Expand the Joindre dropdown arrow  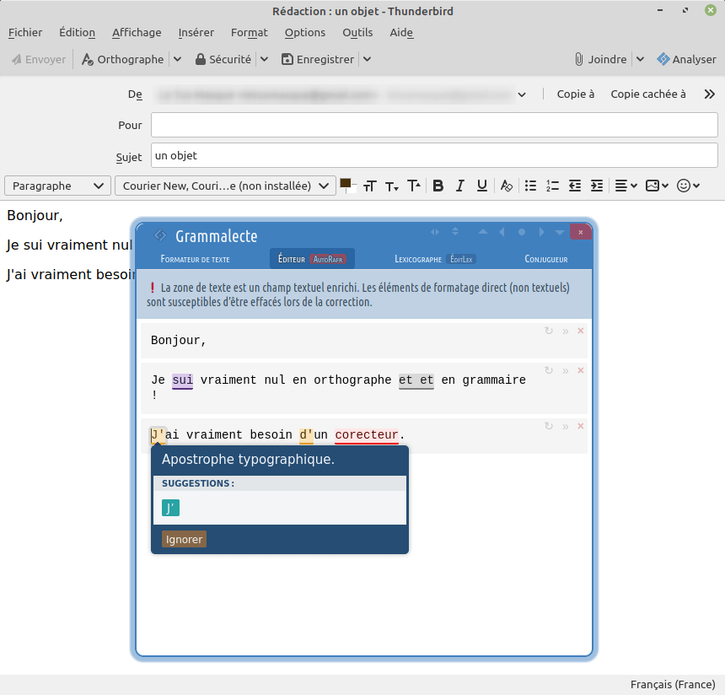pyautogui.click(x=641, y=59)
